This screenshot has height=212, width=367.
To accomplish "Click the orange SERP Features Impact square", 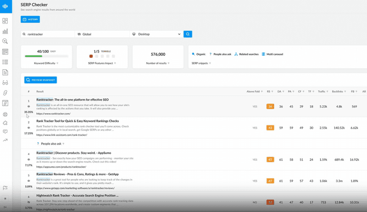I will tap(91, 56).
